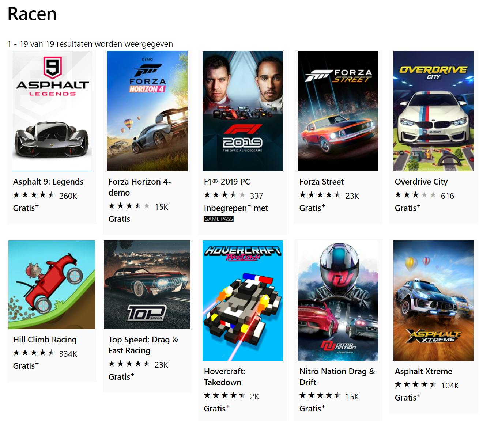Open the Forza Street cover image

click(338, 111)
